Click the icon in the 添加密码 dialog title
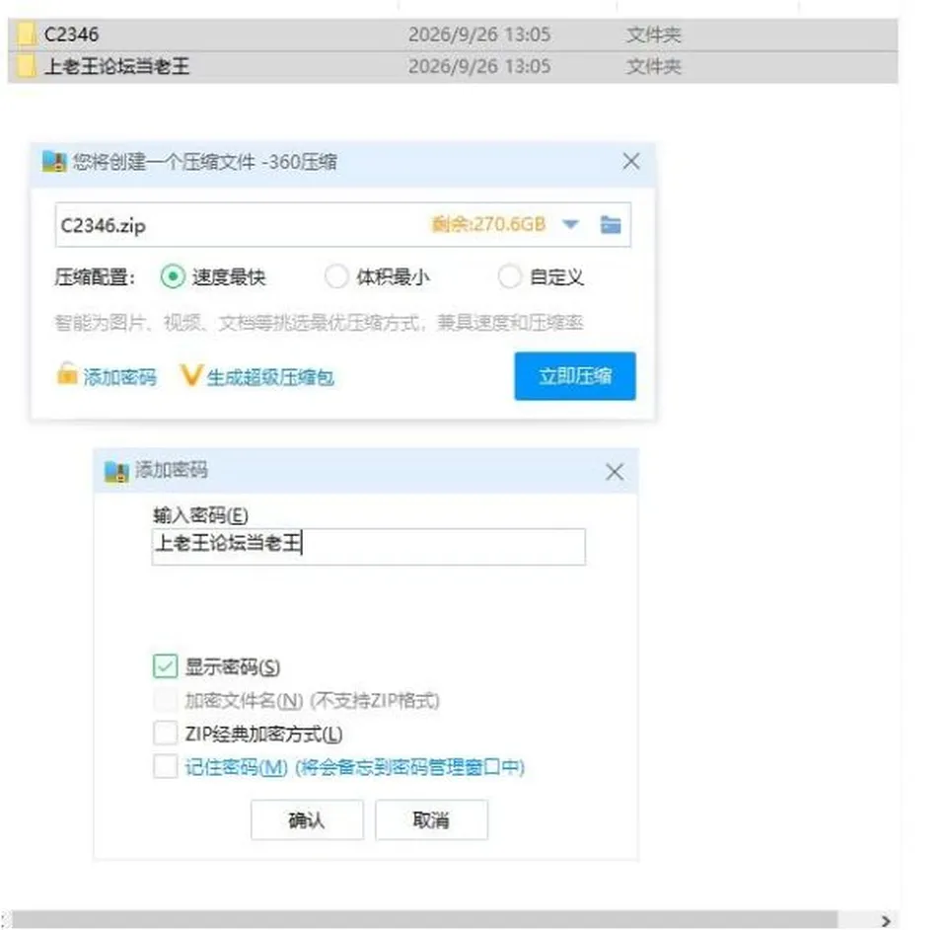 pos(116,471)
